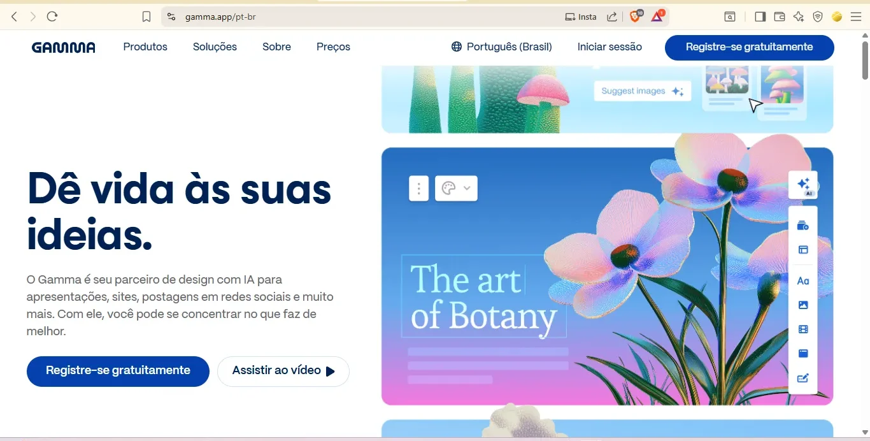The width and height of the screenshot is (870, 441).
Task: Go back with the browser back arrow
Action: [x=14, y=17]
